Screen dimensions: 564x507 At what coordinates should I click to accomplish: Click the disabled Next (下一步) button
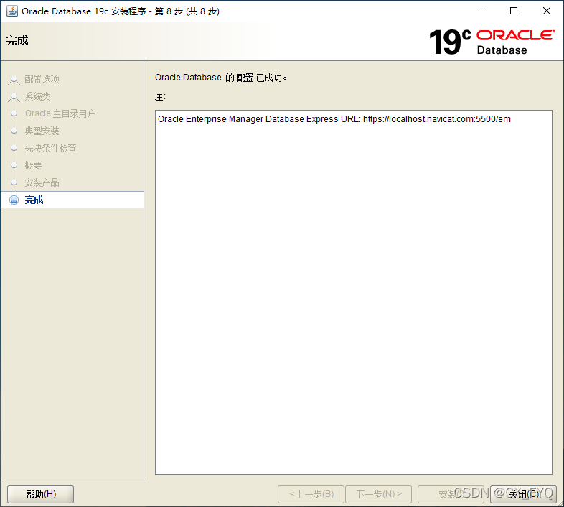(x=378, y=494)
